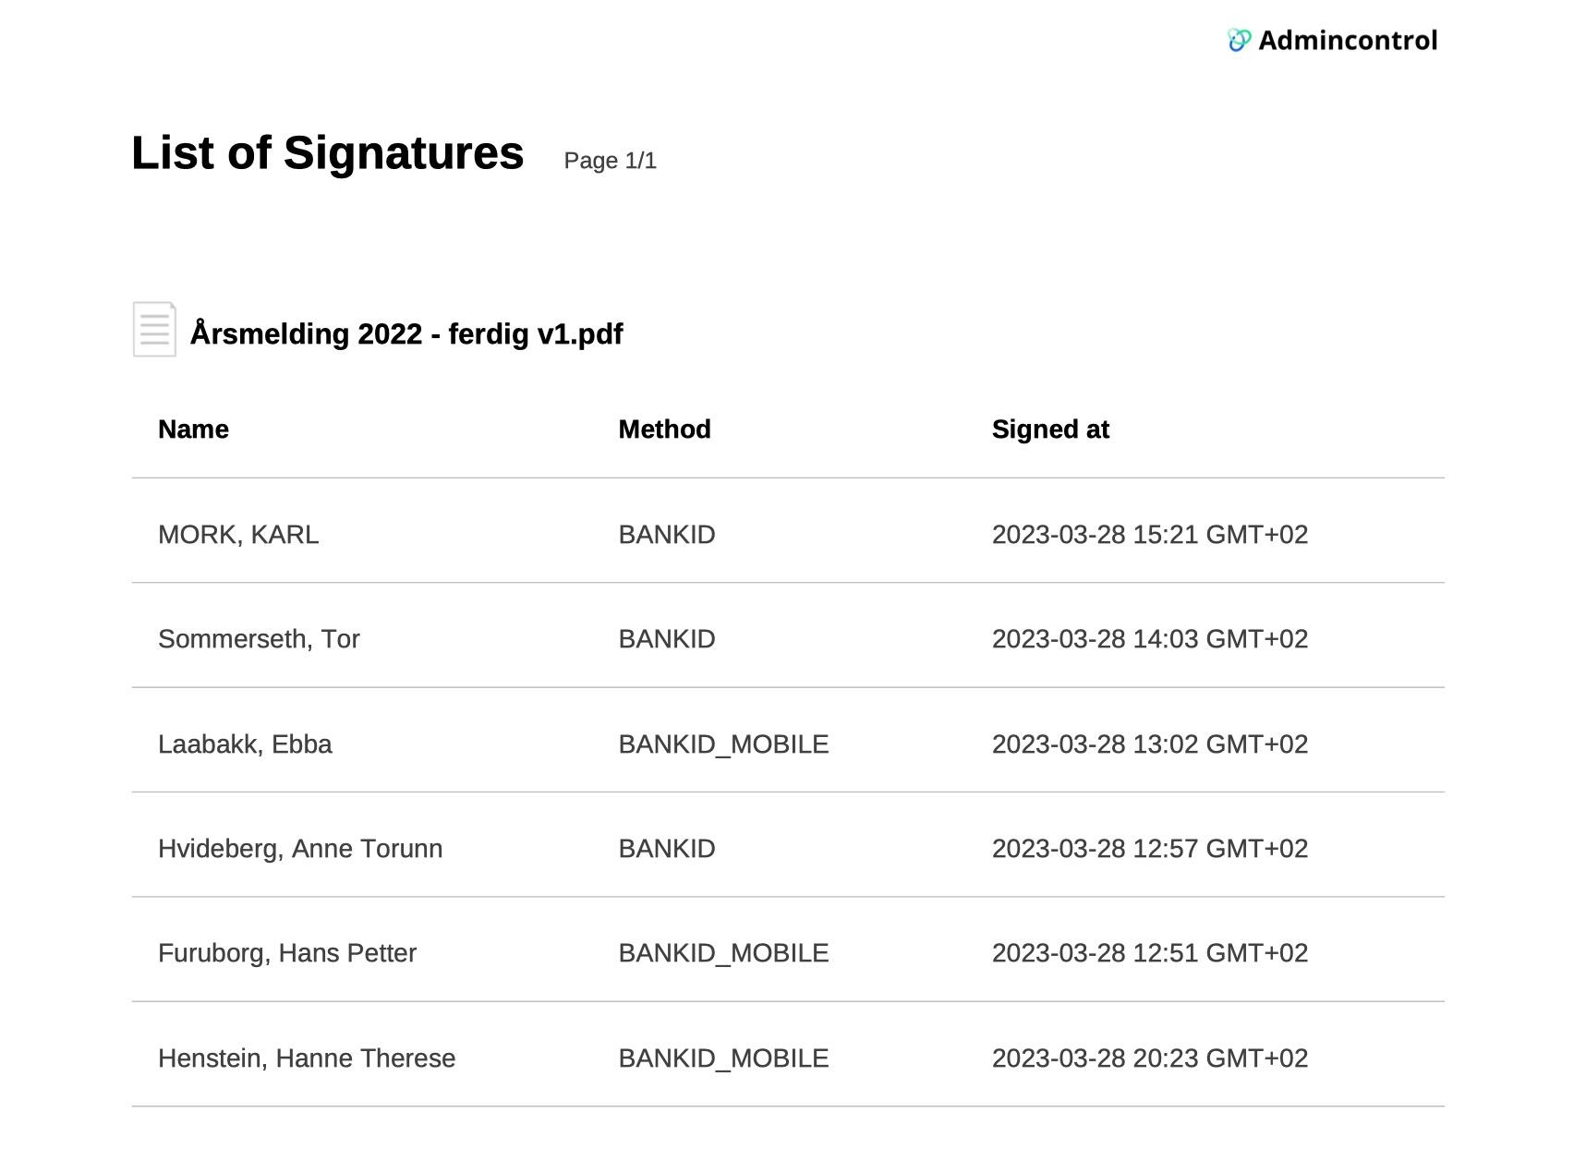
Task: Select the Hvideberg, Anne Torunn name entry
Action: (x=300, y=849)
